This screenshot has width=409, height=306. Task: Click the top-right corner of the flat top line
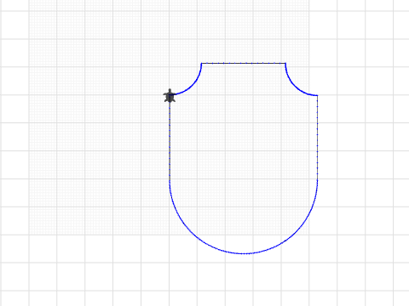click(285, 63)
